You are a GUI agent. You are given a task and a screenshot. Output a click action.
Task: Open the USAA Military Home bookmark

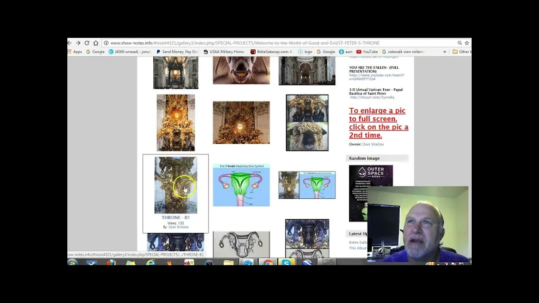tap(224, 52)
